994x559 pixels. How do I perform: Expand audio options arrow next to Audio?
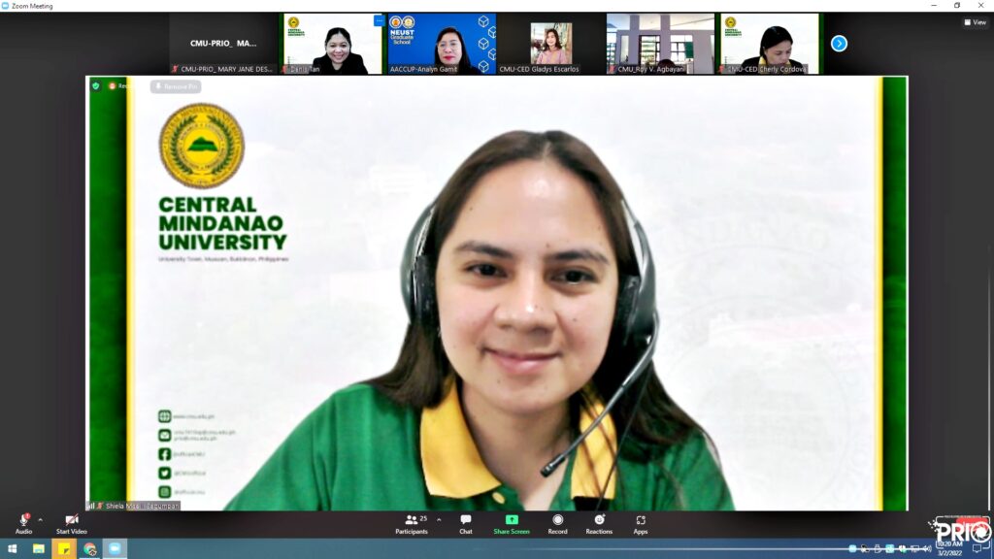pos(40,520)
